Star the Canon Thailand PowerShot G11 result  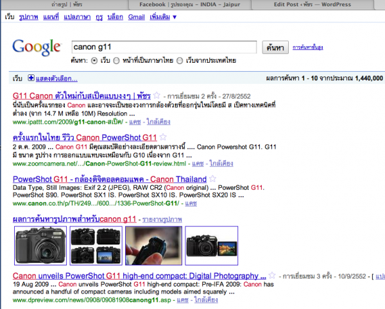(212, 179)
